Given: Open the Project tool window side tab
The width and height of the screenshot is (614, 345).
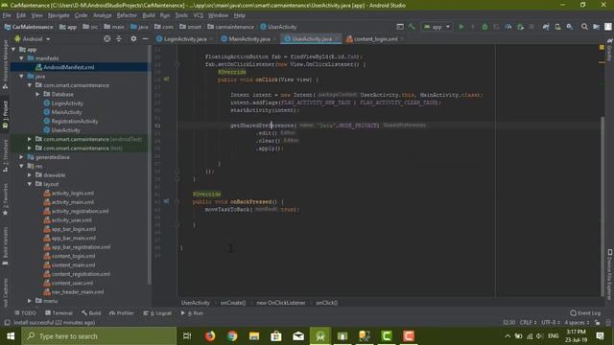Looking at the screenshot, I should [x=5, y=115].
